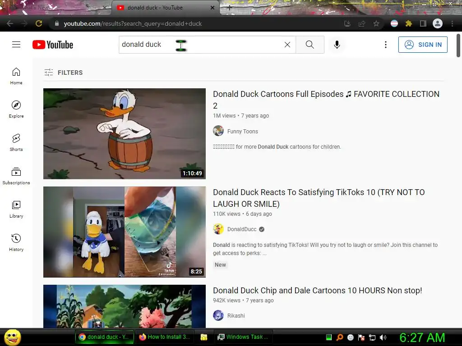Viewport: 462px width, 346px height.
Task: Click the '942K views • 7 years ago' text
Action: [243, 300]
